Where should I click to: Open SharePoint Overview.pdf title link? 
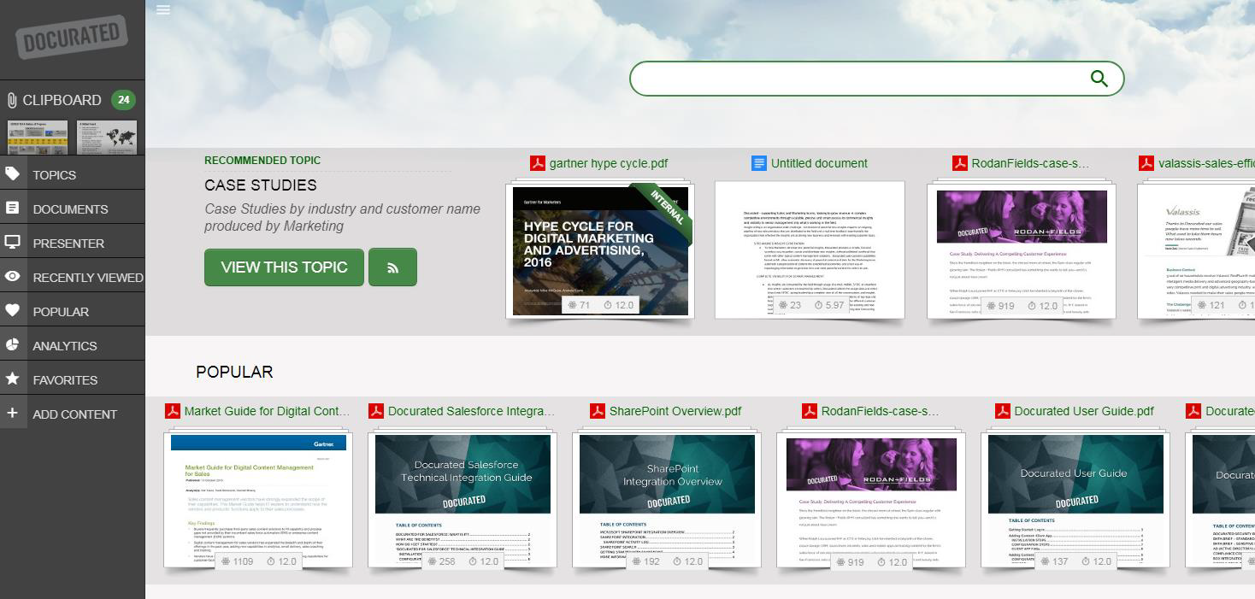click(x=675, y=411)
